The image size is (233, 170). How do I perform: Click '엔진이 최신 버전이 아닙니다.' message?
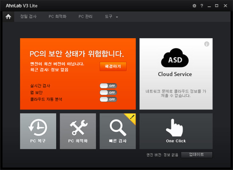(57, 64)
